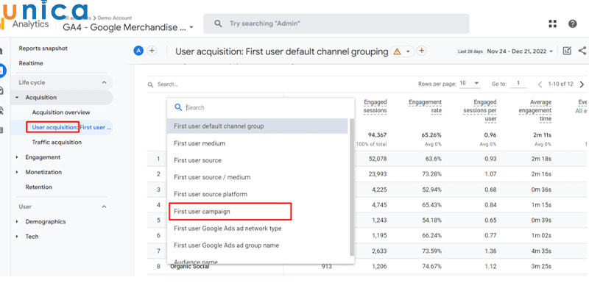Click the blue 'A' all users badge

(138, 51)
